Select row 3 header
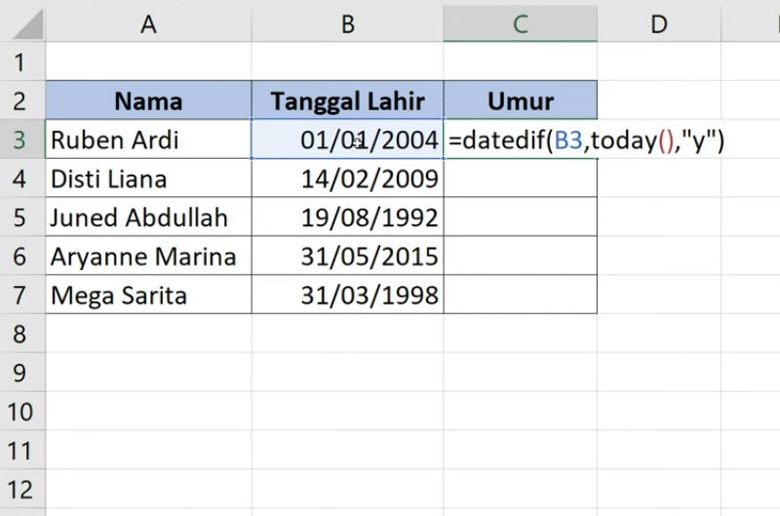780x516 pixels. pos(21,140)
